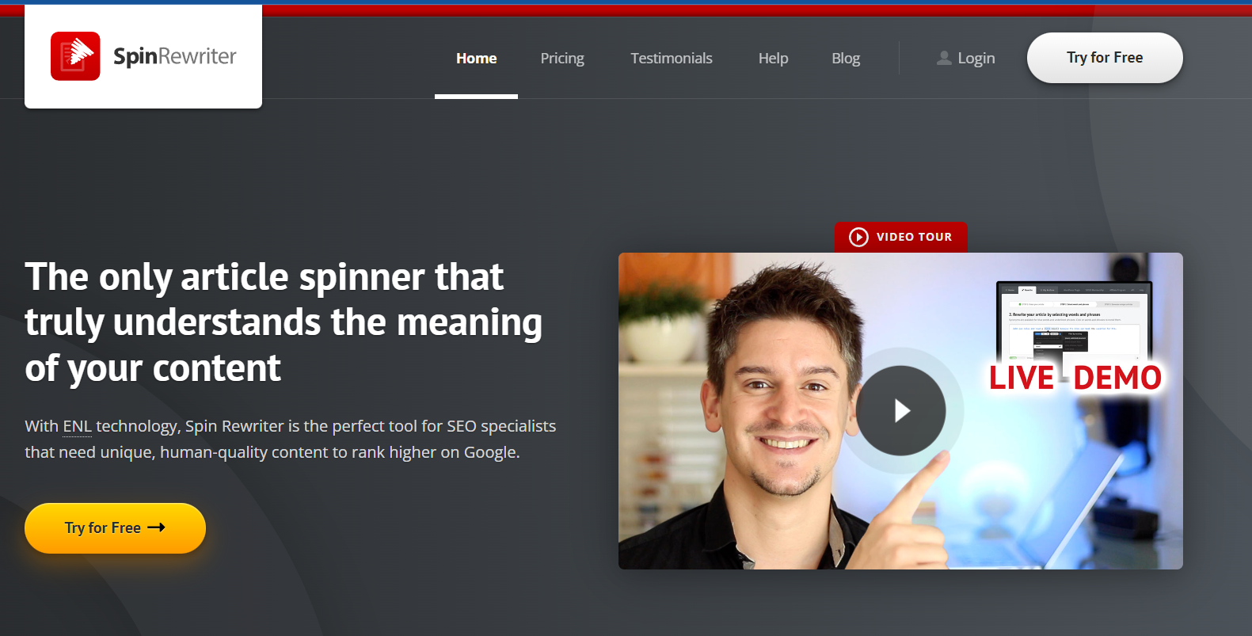This screenshot has width=1252, height=636.
Task: Open the Home navigation tab
Action: point(476,58)
